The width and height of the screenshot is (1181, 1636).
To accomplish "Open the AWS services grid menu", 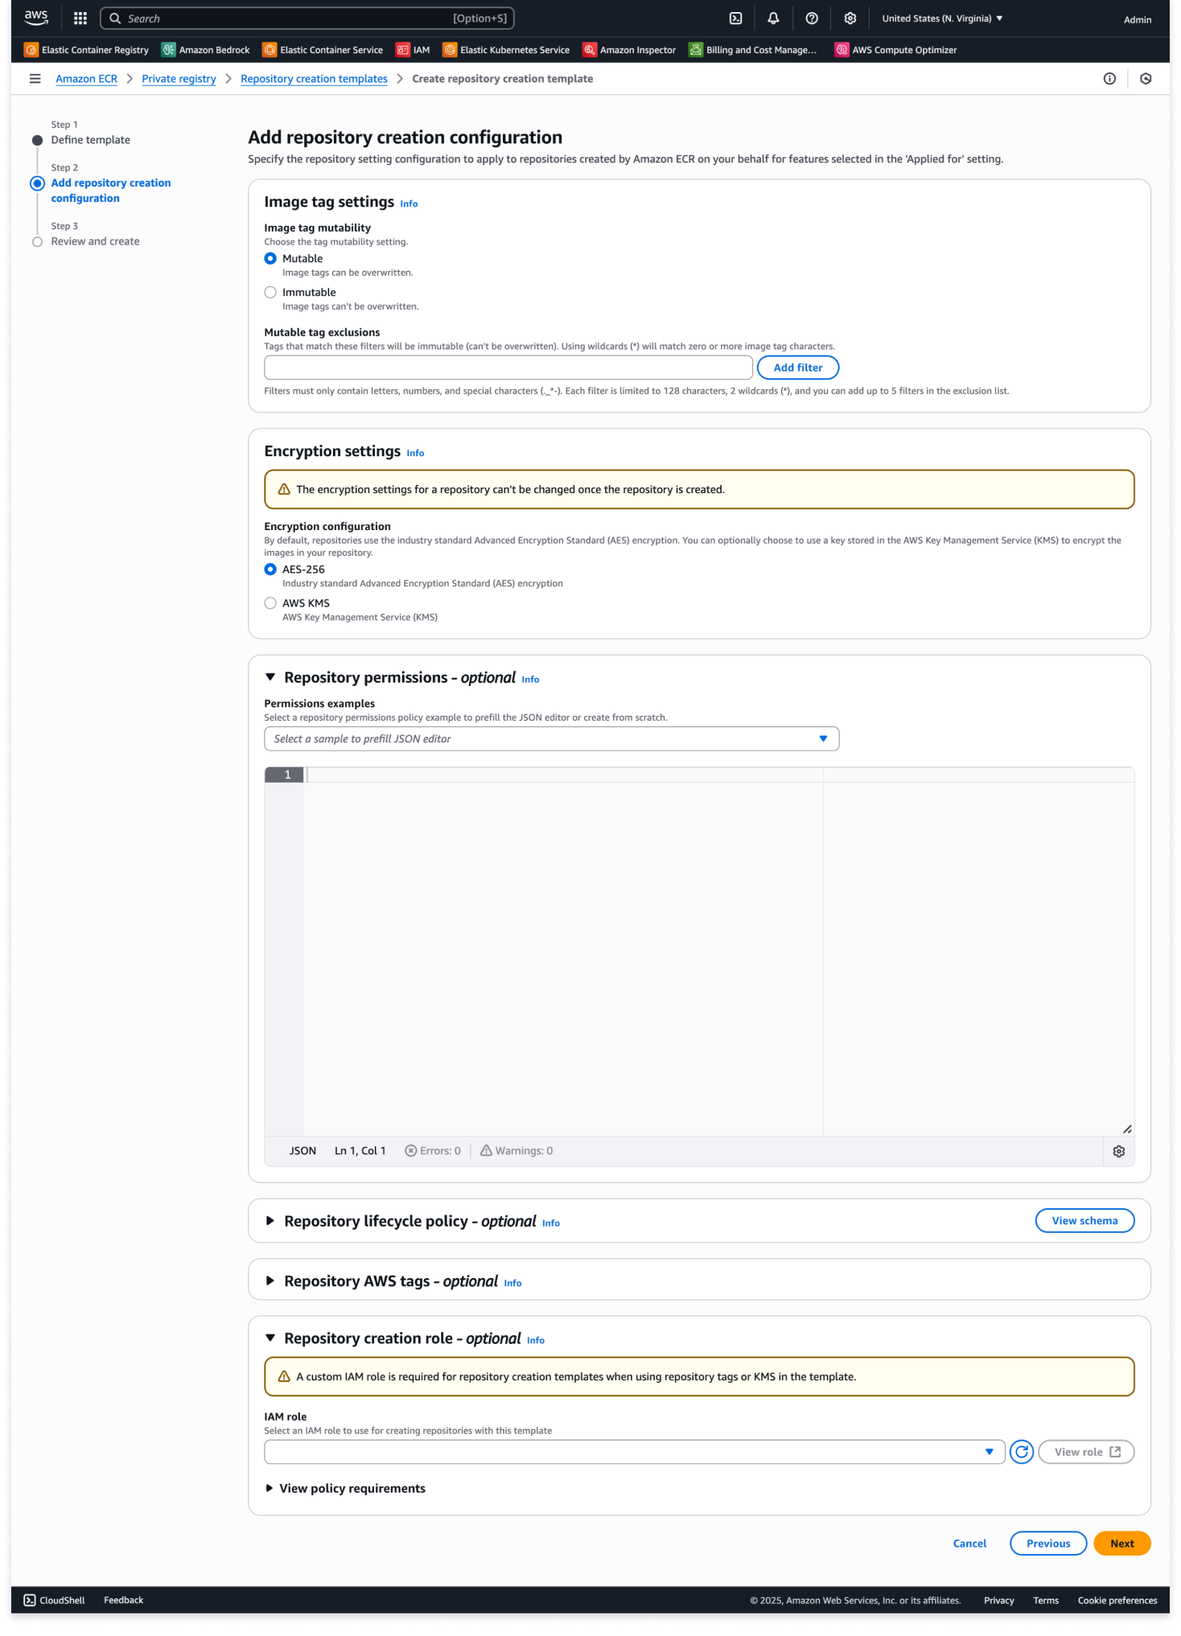I will 80,18.
